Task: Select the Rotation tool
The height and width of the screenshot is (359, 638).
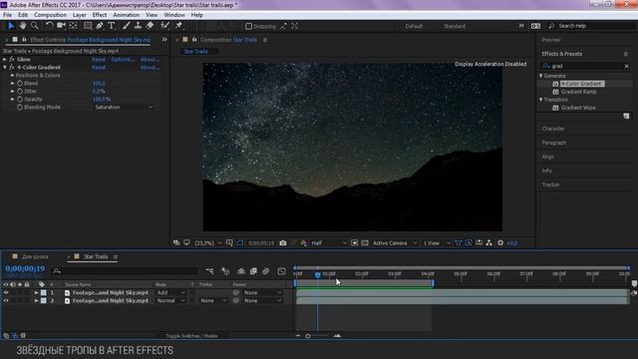Action: [x=49, y=26]
